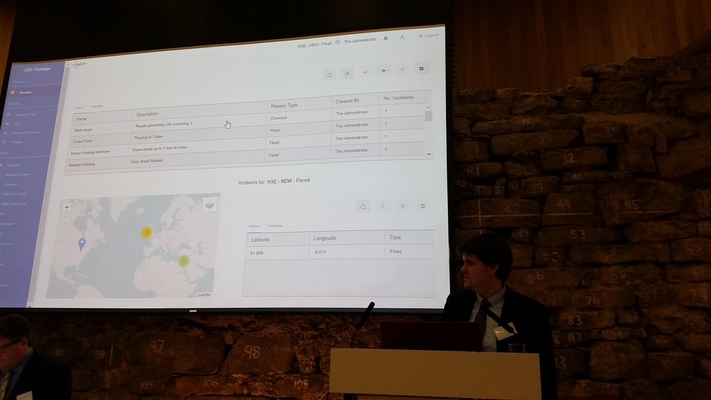Click 'People presenting with poisoning 3' description
Screen dimensions: 711x400
pos(163,124)
